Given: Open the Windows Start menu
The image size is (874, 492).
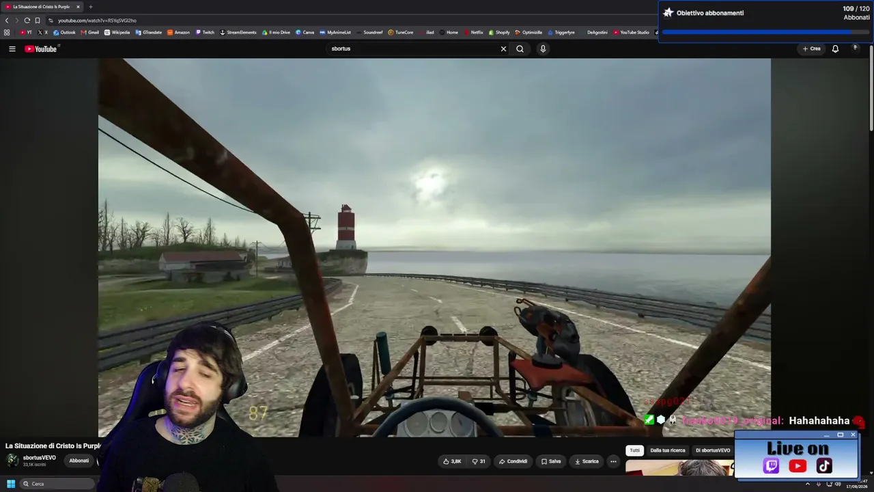Looking at the screenshot, I should (x=10, y=484).
